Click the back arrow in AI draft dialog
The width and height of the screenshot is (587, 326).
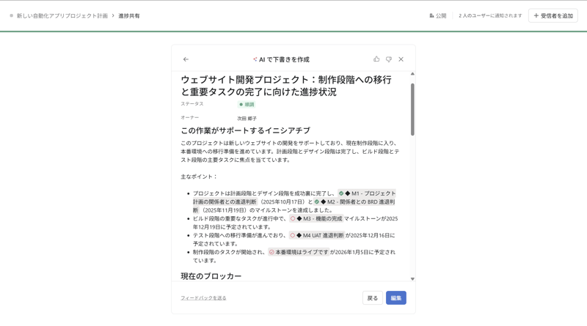click(186, 59)
